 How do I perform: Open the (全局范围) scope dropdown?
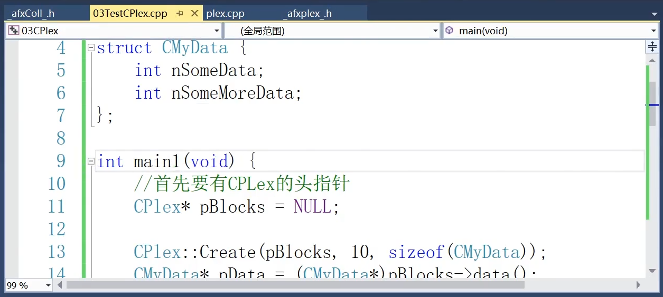point(435,31)
